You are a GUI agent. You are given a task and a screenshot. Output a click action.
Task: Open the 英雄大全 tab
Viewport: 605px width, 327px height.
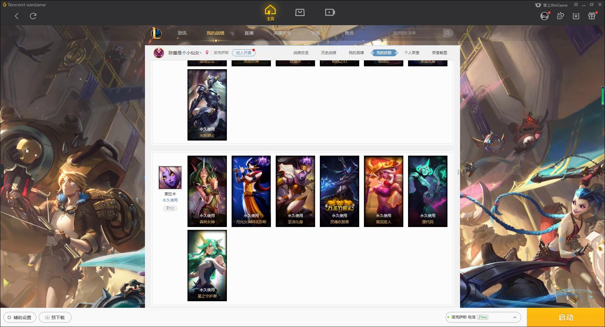pos(282,33)
